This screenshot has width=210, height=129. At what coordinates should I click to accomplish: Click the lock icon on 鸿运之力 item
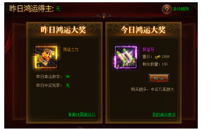tap(38, 65)
